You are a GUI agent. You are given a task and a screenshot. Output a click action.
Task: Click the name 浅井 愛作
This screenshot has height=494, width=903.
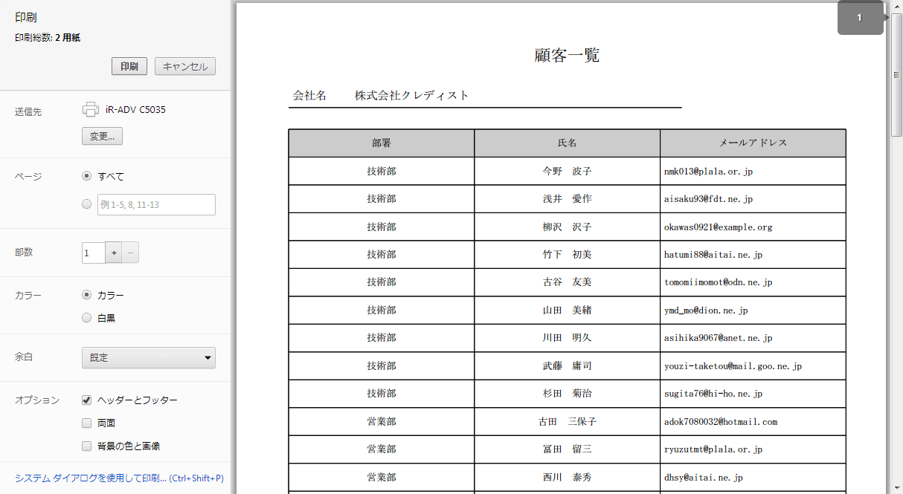pyautogui.click(x=568, y=199)
